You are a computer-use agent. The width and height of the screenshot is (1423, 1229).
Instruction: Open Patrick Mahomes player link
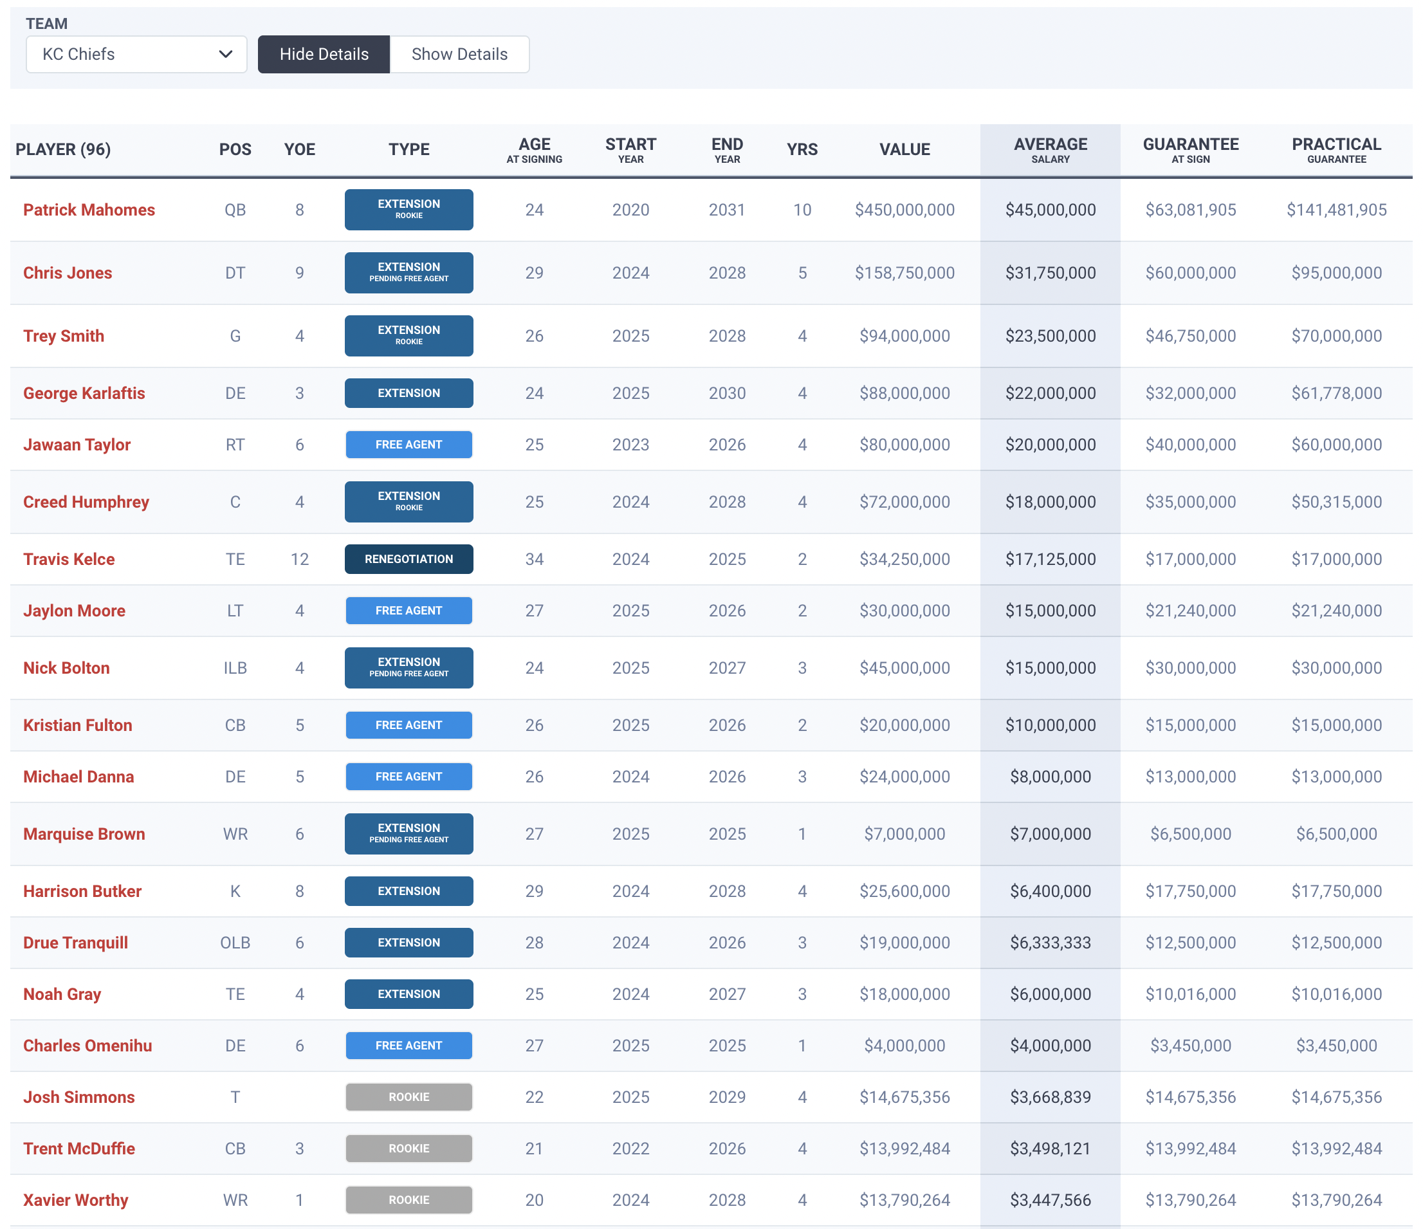89,210
